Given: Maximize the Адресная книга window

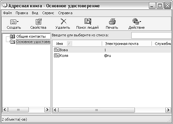Looking at the screenshot, I should coord(160,6).
